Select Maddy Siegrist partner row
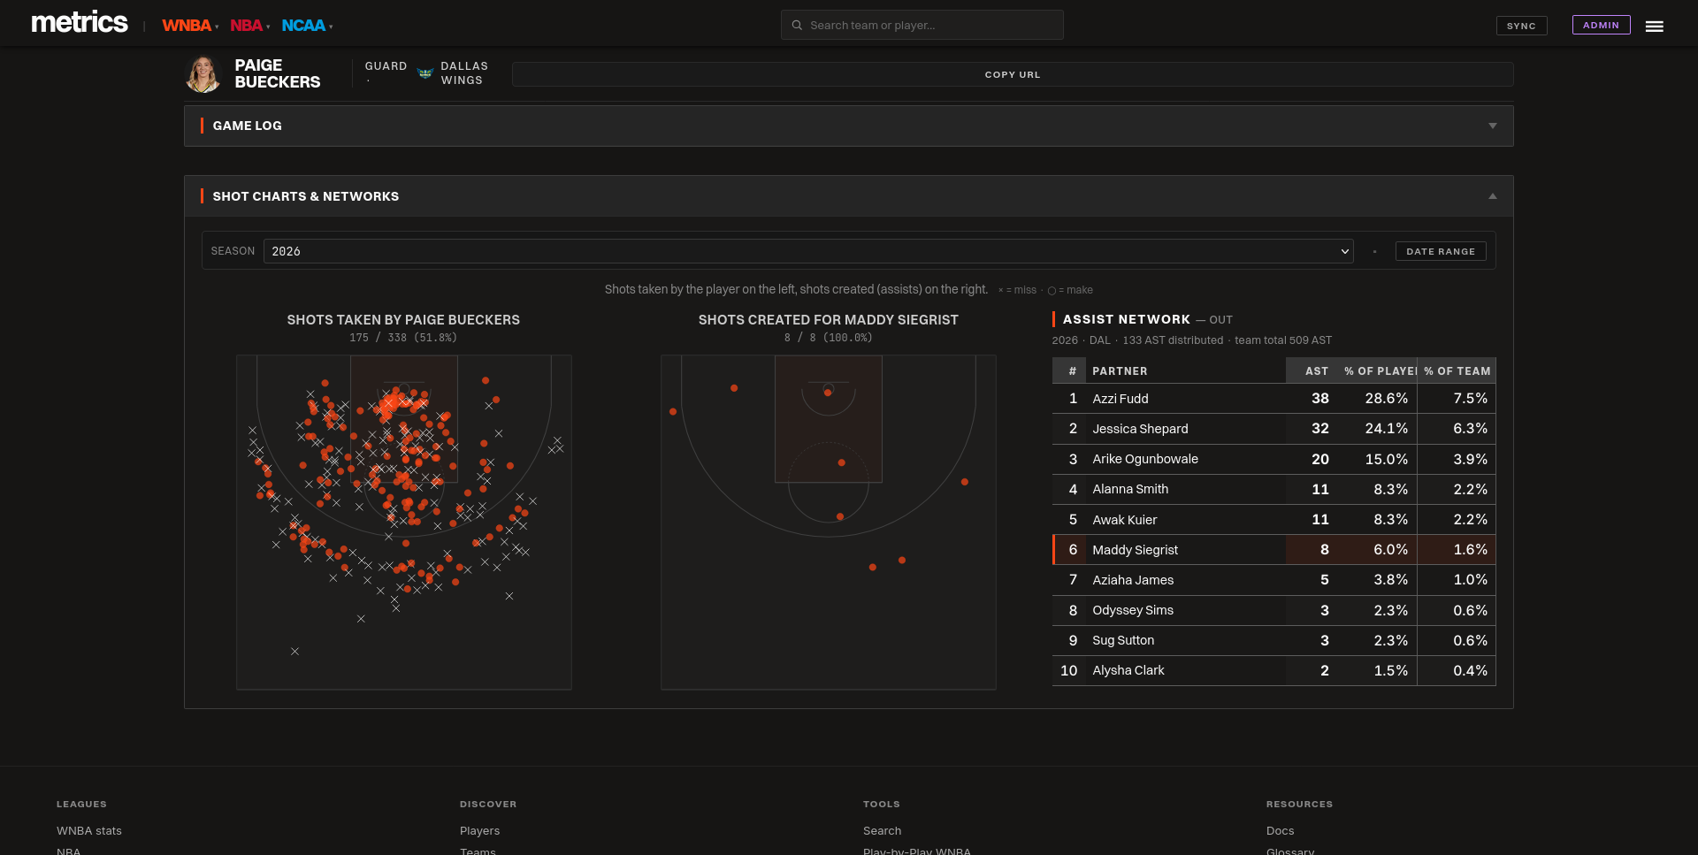The width and height of the screenshot is (1698, 855). click(1273, 550)
